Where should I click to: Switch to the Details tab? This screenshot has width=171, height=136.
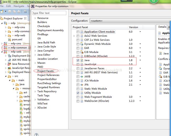coord(162,27)
